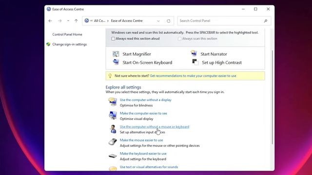Open Make the mouse easier to use

[x=141, y=140]
